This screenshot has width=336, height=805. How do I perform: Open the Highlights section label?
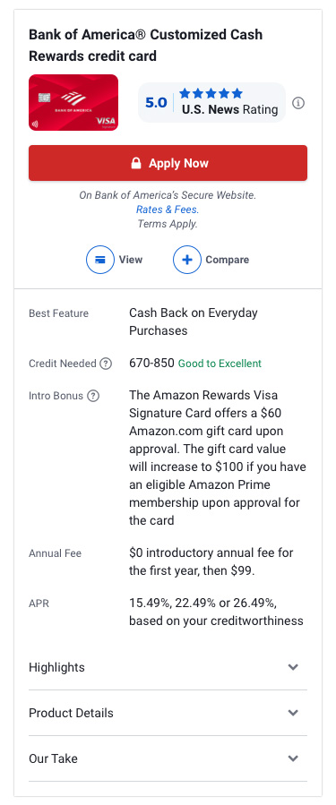point(56,667)
